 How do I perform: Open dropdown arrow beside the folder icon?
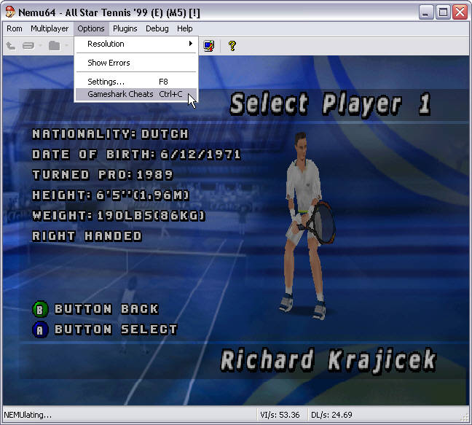66,46
